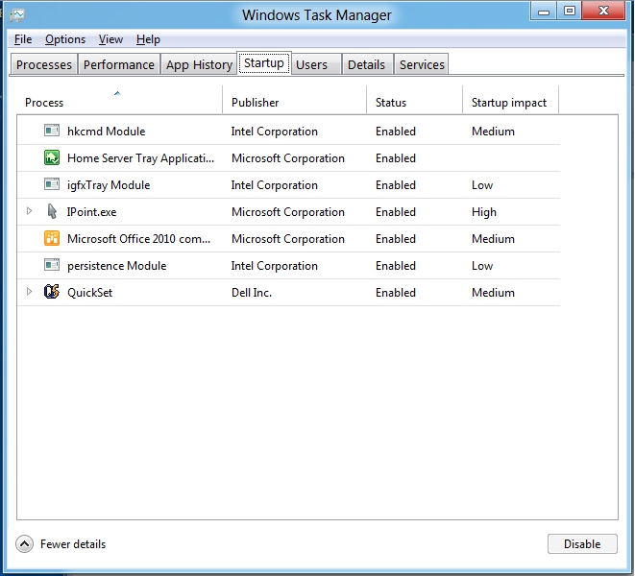Open the File menu

tap(23, 39)
